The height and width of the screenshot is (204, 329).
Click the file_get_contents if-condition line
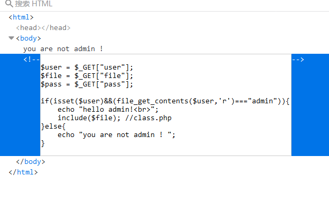click(165, 101)
